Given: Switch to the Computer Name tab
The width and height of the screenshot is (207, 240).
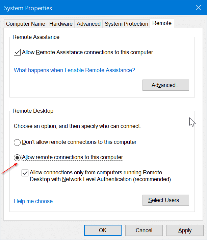Looking at the screenshot, I should [x=26, y=24].
